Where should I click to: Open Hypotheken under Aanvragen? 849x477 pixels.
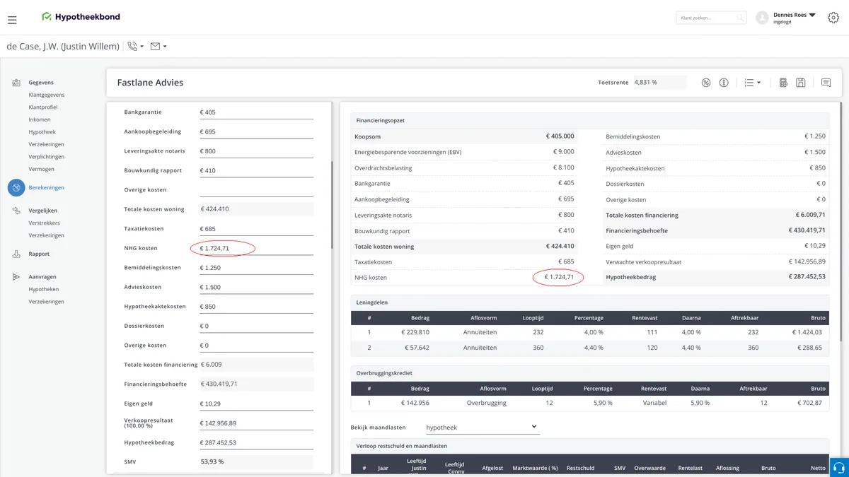43,290
